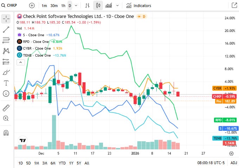
Task: Click the Vol 1.14M legend entry
Action: click(26, 28)
